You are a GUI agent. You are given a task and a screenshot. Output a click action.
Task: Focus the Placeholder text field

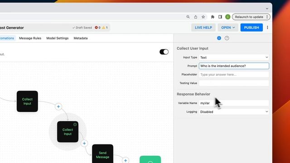234,74
